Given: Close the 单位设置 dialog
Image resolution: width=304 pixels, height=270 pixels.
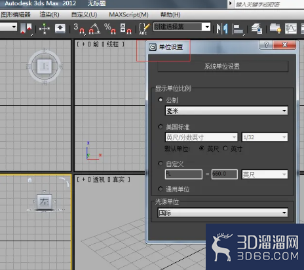Looking at the screenshot, I should [284, 44].
